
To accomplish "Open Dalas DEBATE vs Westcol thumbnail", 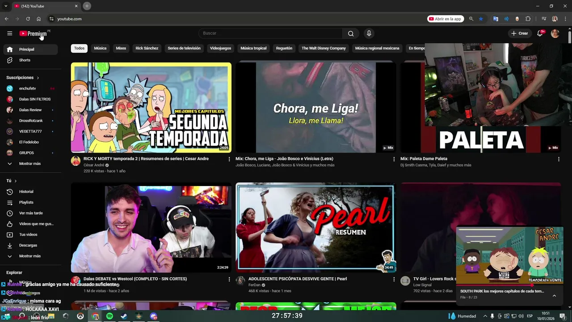I will tap(151, 227).
